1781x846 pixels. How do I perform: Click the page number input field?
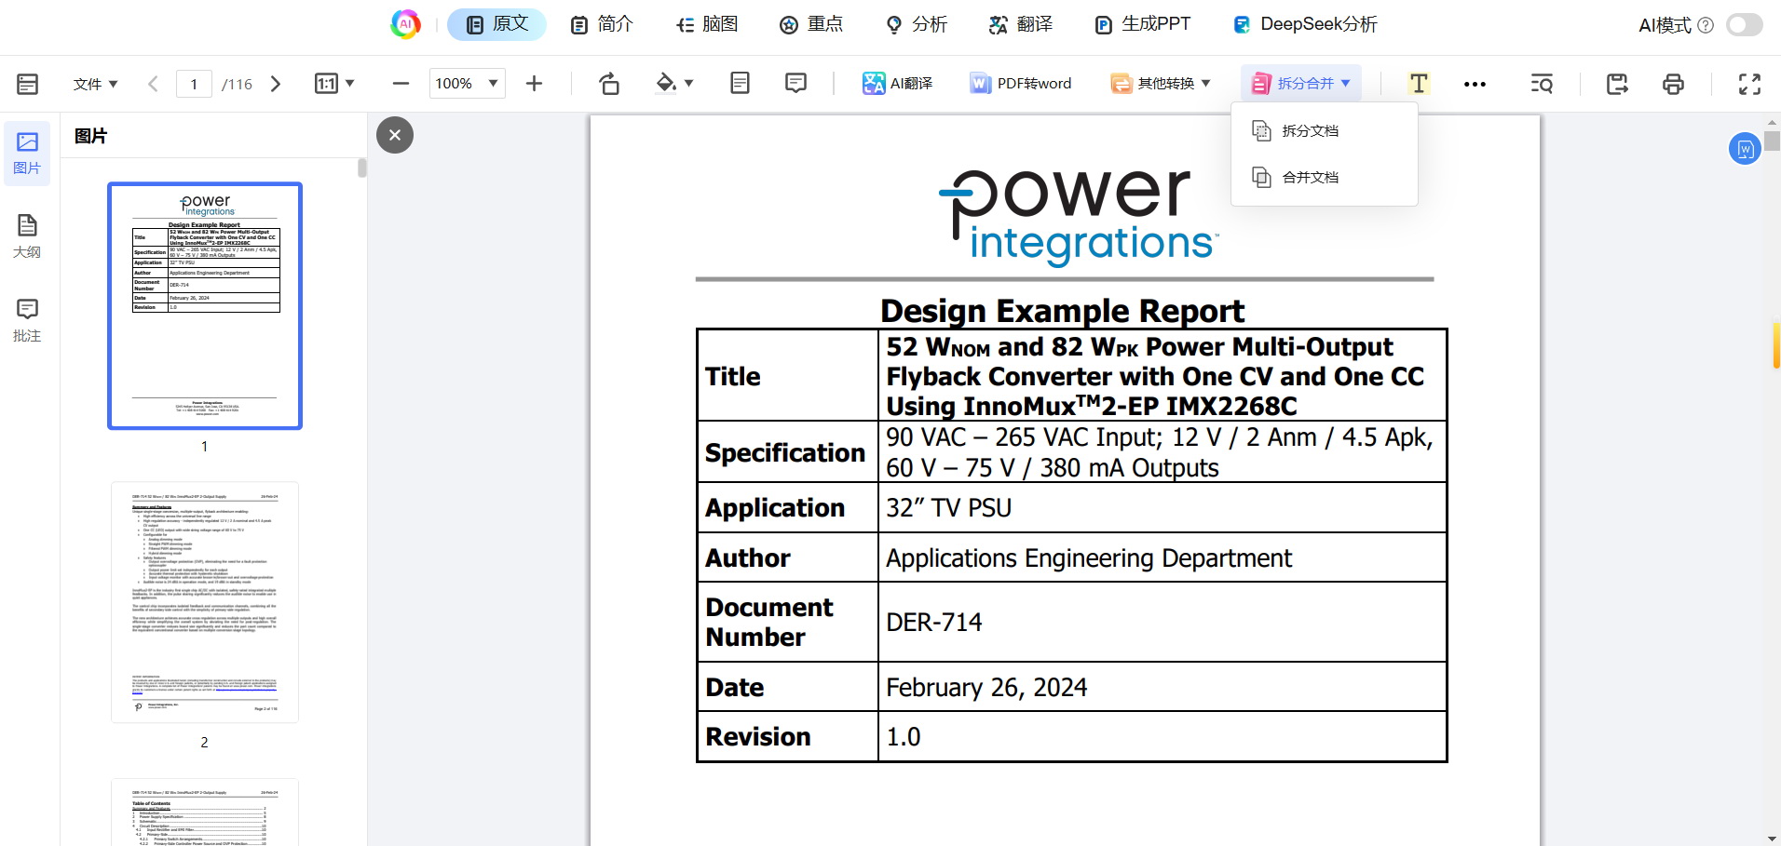coord(194,84)
